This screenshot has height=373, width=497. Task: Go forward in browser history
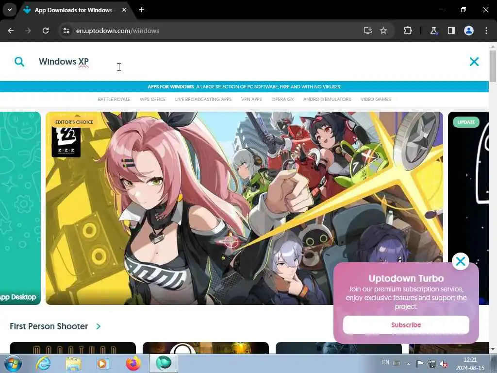click(28, 31)
